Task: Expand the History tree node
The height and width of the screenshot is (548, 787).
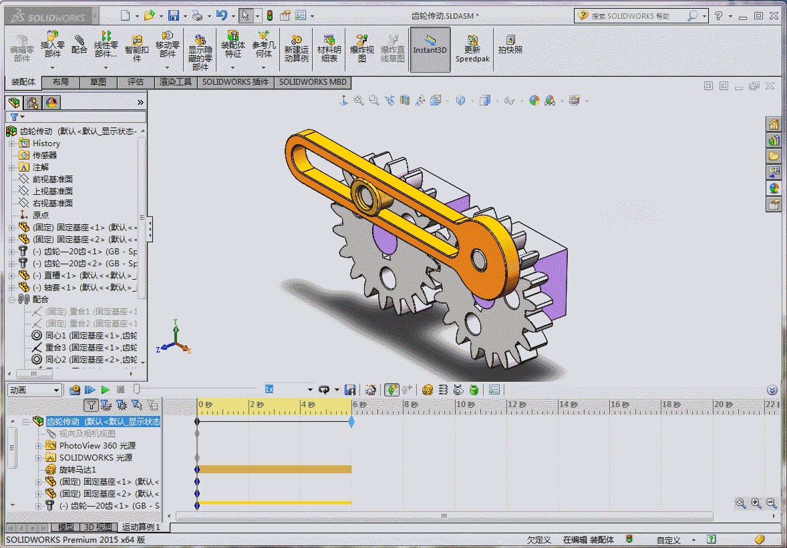Action: click(12, 144)
